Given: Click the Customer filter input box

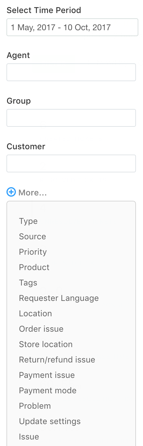Looking at the screenshot, I should click(x=71, y=163).
